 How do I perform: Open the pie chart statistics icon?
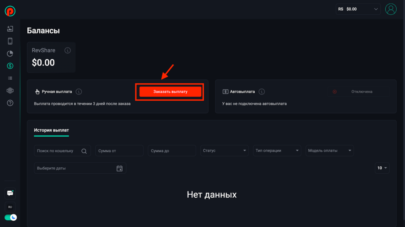tap(10, 53)
